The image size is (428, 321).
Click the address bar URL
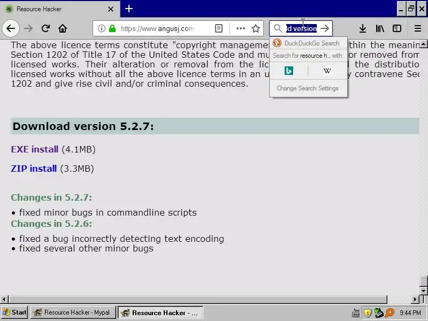[157, 28]
